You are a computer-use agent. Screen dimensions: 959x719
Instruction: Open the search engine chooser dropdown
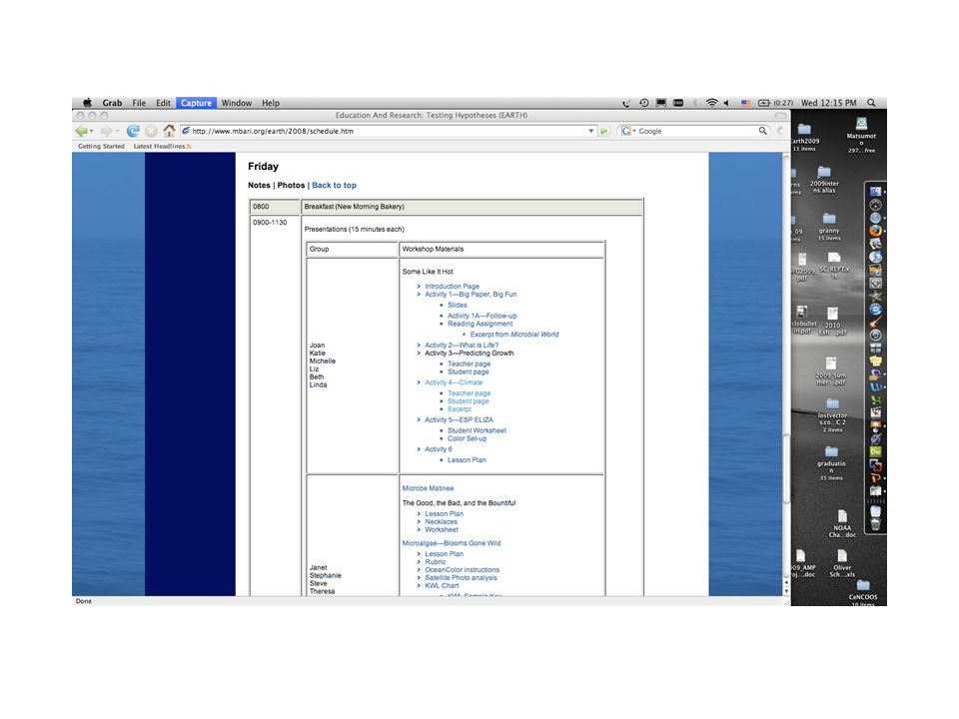[628, 131]
